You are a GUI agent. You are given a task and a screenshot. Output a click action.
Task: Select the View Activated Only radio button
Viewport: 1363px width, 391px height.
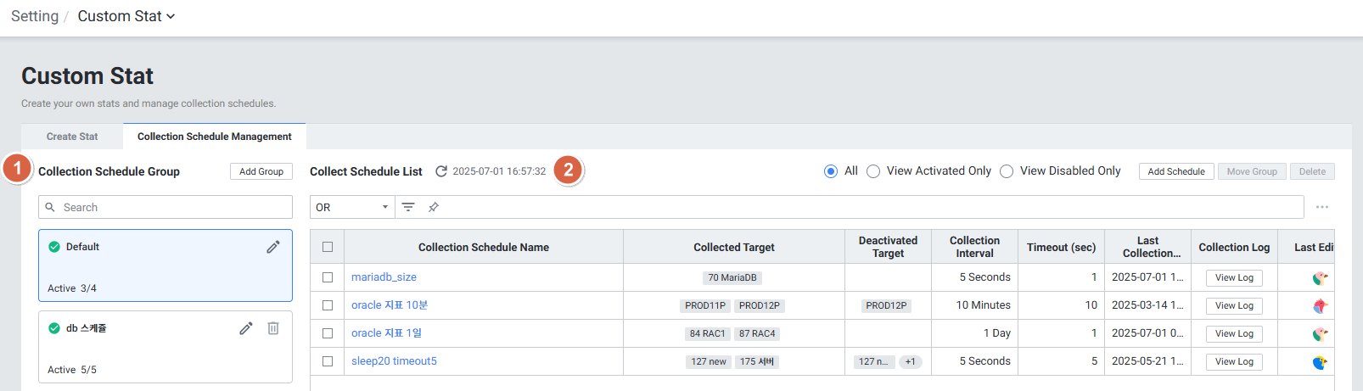873,171
